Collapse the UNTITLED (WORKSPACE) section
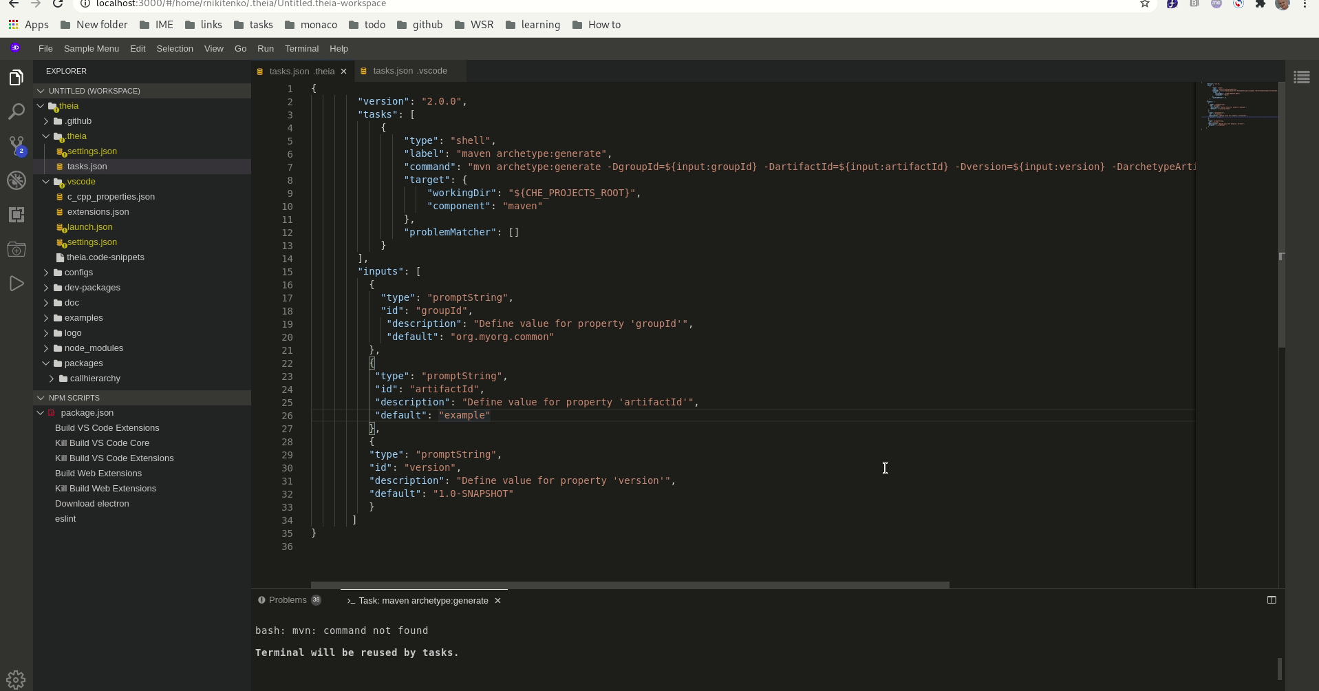 [41, 91]
